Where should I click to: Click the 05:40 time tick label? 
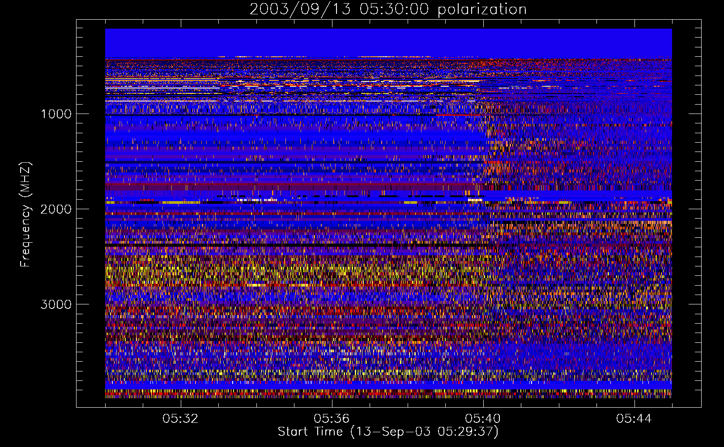[x=483, y=419]
